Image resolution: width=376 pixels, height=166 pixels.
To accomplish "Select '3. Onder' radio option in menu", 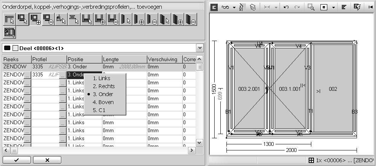I will point(103,94).
